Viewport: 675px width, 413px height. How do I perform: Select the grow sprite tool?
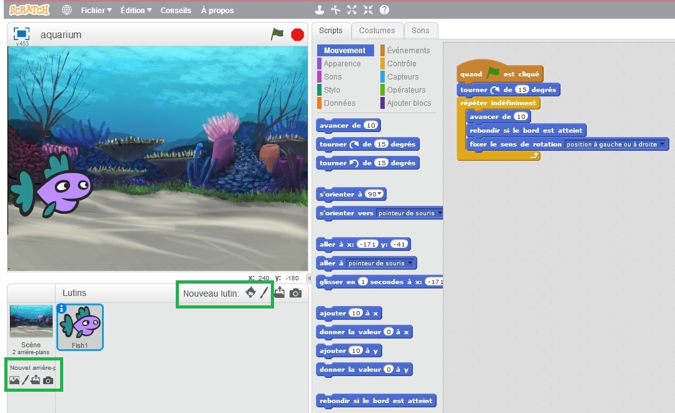click(x=352, y=9)
